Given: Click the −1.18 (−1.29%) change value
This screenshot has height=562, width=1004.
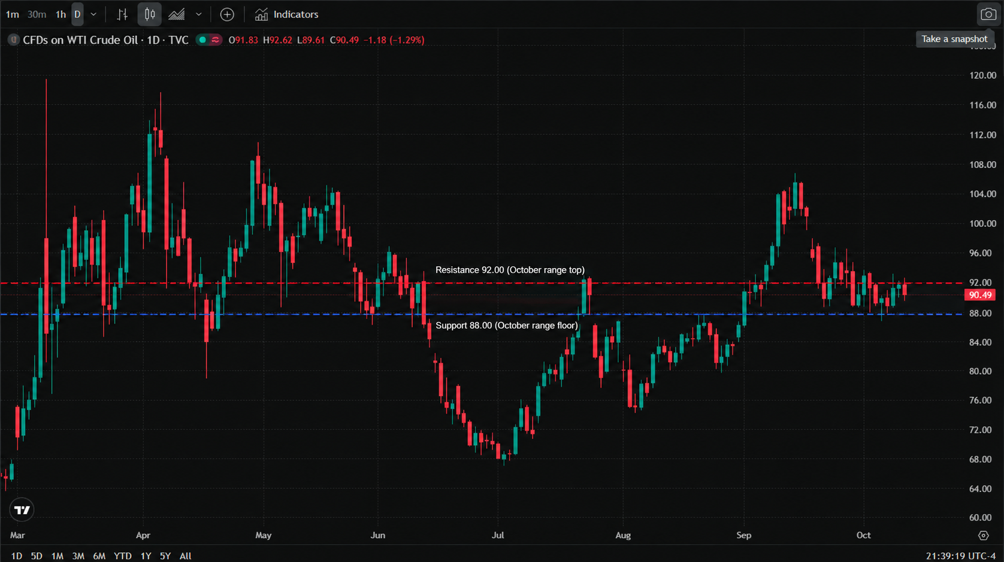Looking at the screenshot, I should 394,40.
